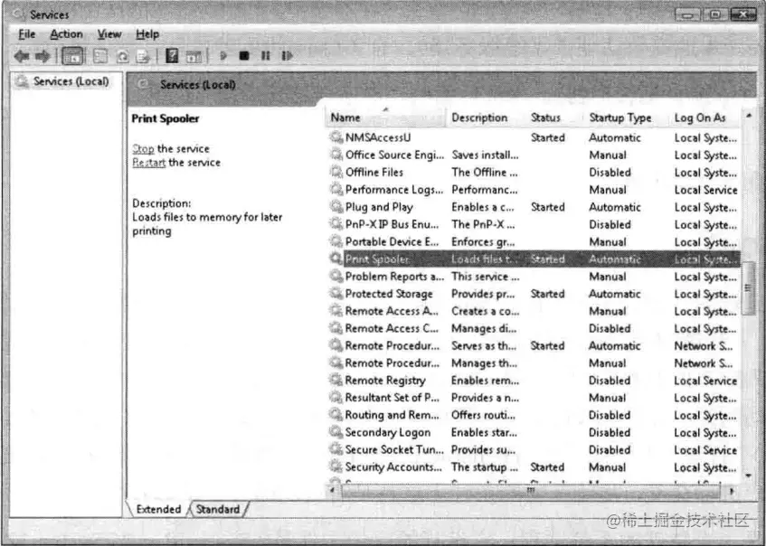Viewport: 766px width, 546px height.
Task: Click the vertical scrollbar thumb
Action: click(x=749, y=288)
